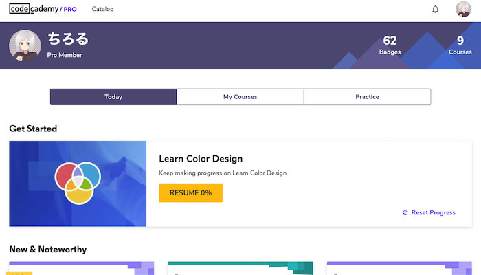This screenshot has height=275, width=481.
Task: Click the Learn Color Design course thumbnail
Action: click(x=78, y=184)
